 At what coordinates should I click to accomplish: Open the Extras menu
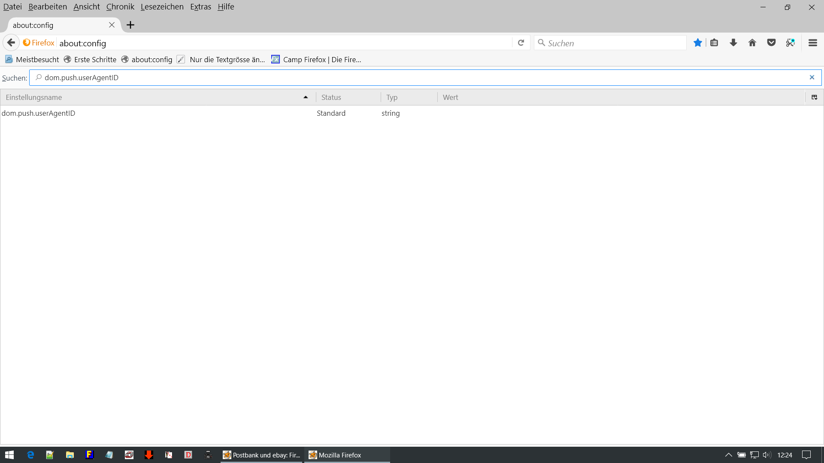click(x=200, y=7)
